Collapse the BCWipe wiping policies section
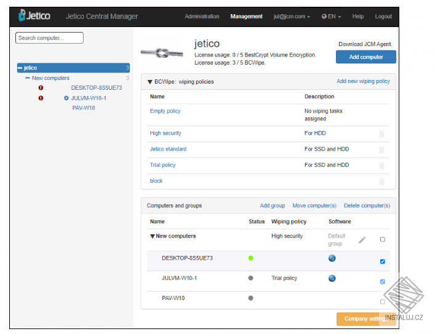This screenshot has height=334, width=435. pos(150,82)
